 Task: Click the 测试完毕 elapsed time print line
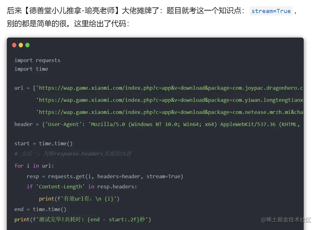[x=82, y=219]
